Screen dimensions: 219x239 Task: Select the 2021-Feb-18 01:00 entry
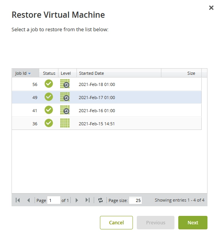[97, 84]
